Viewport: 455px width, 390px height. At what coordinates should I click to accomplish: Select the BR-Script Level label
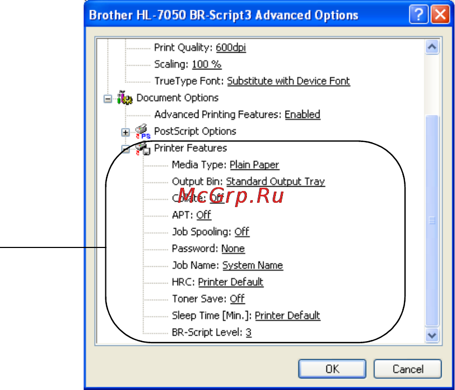click(207, 332)
